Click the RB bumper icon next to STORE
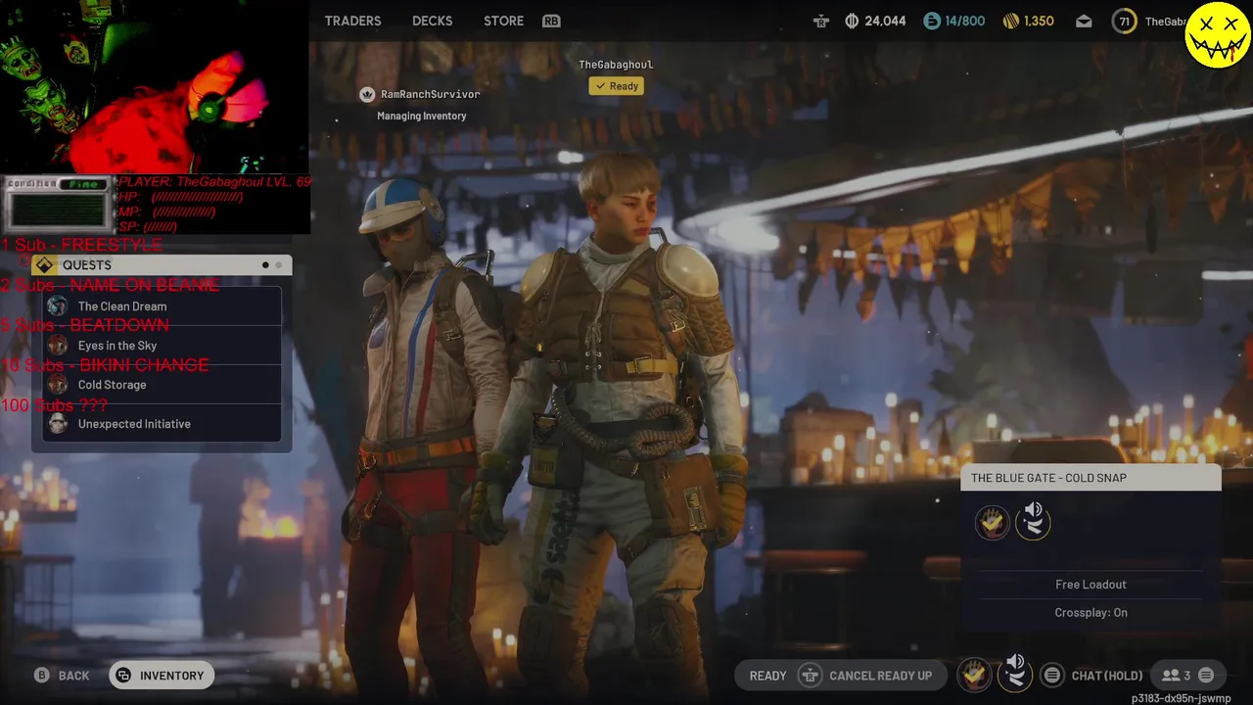Viewport: 1253px width, 705px height. tap(551, 21)
